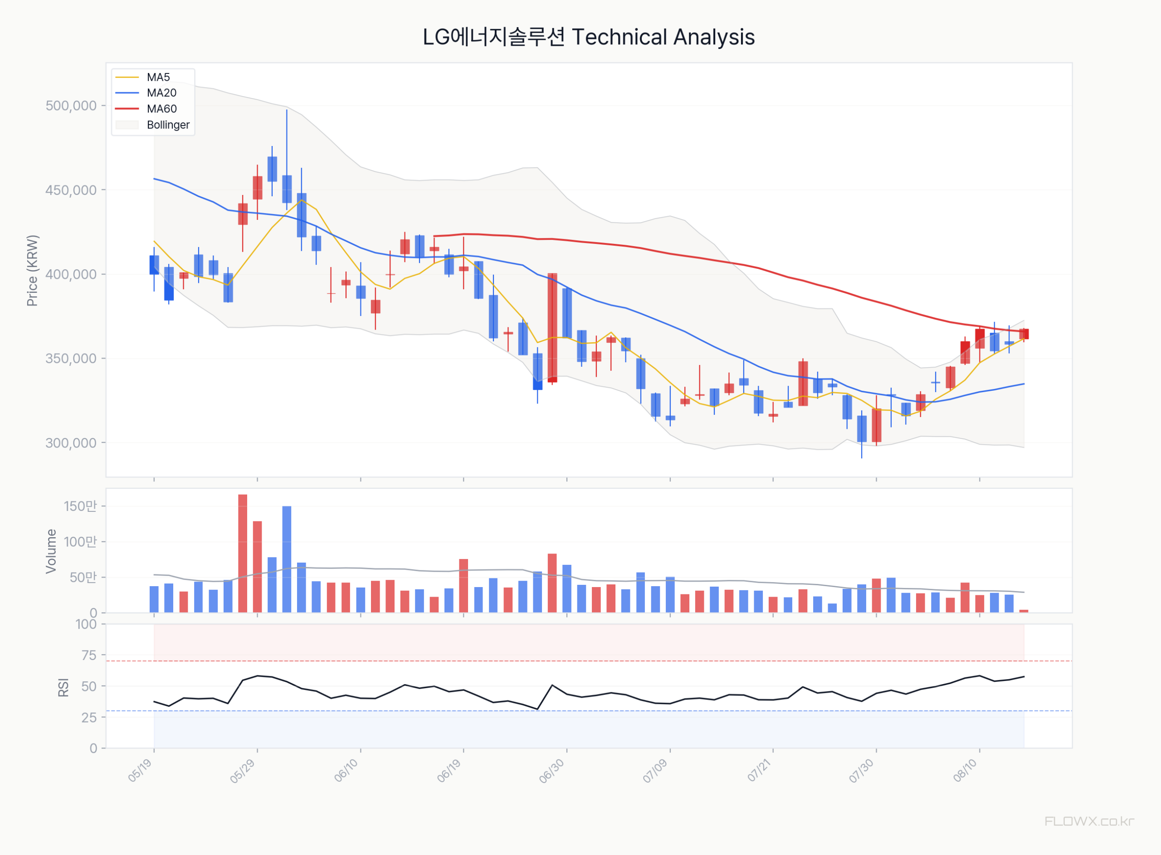1161x855 pixels.
Task: Click the 300,000 price tick label
Action: tap(72, 443)
